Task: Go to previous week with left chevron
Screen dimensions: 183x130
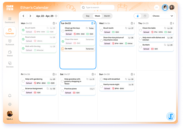Action: 23,16
